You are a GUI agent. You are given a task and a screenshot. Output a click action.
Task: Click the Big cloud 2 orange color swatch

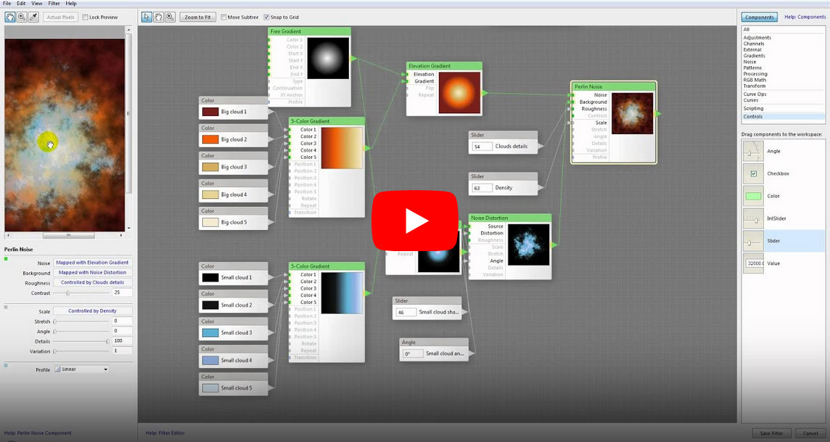click(210, 139)
